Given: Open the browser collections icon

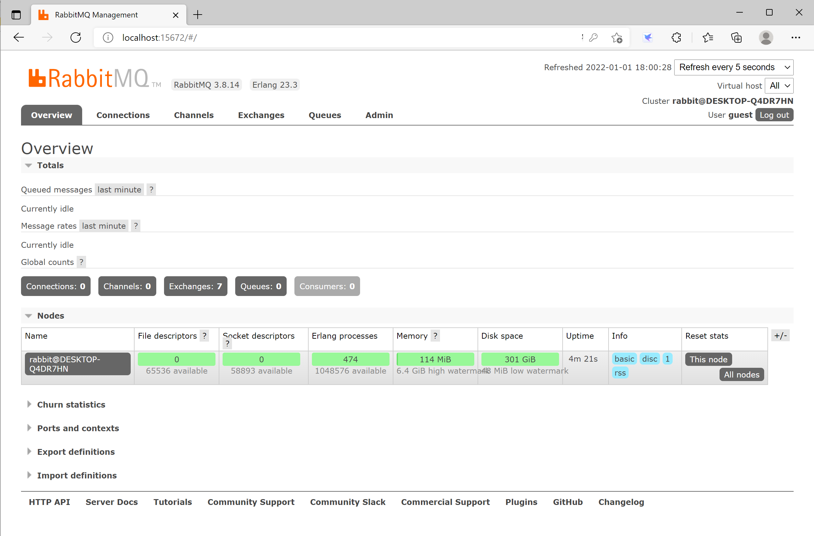Looking at the screenshot, I should point(736,37).
